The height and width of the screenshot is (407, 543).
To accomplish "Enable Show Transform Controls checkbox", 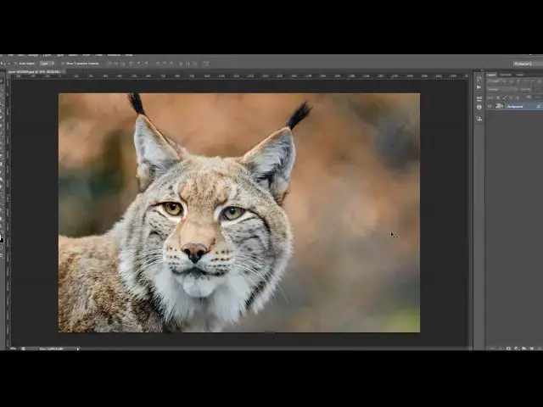I will point(63,64).
